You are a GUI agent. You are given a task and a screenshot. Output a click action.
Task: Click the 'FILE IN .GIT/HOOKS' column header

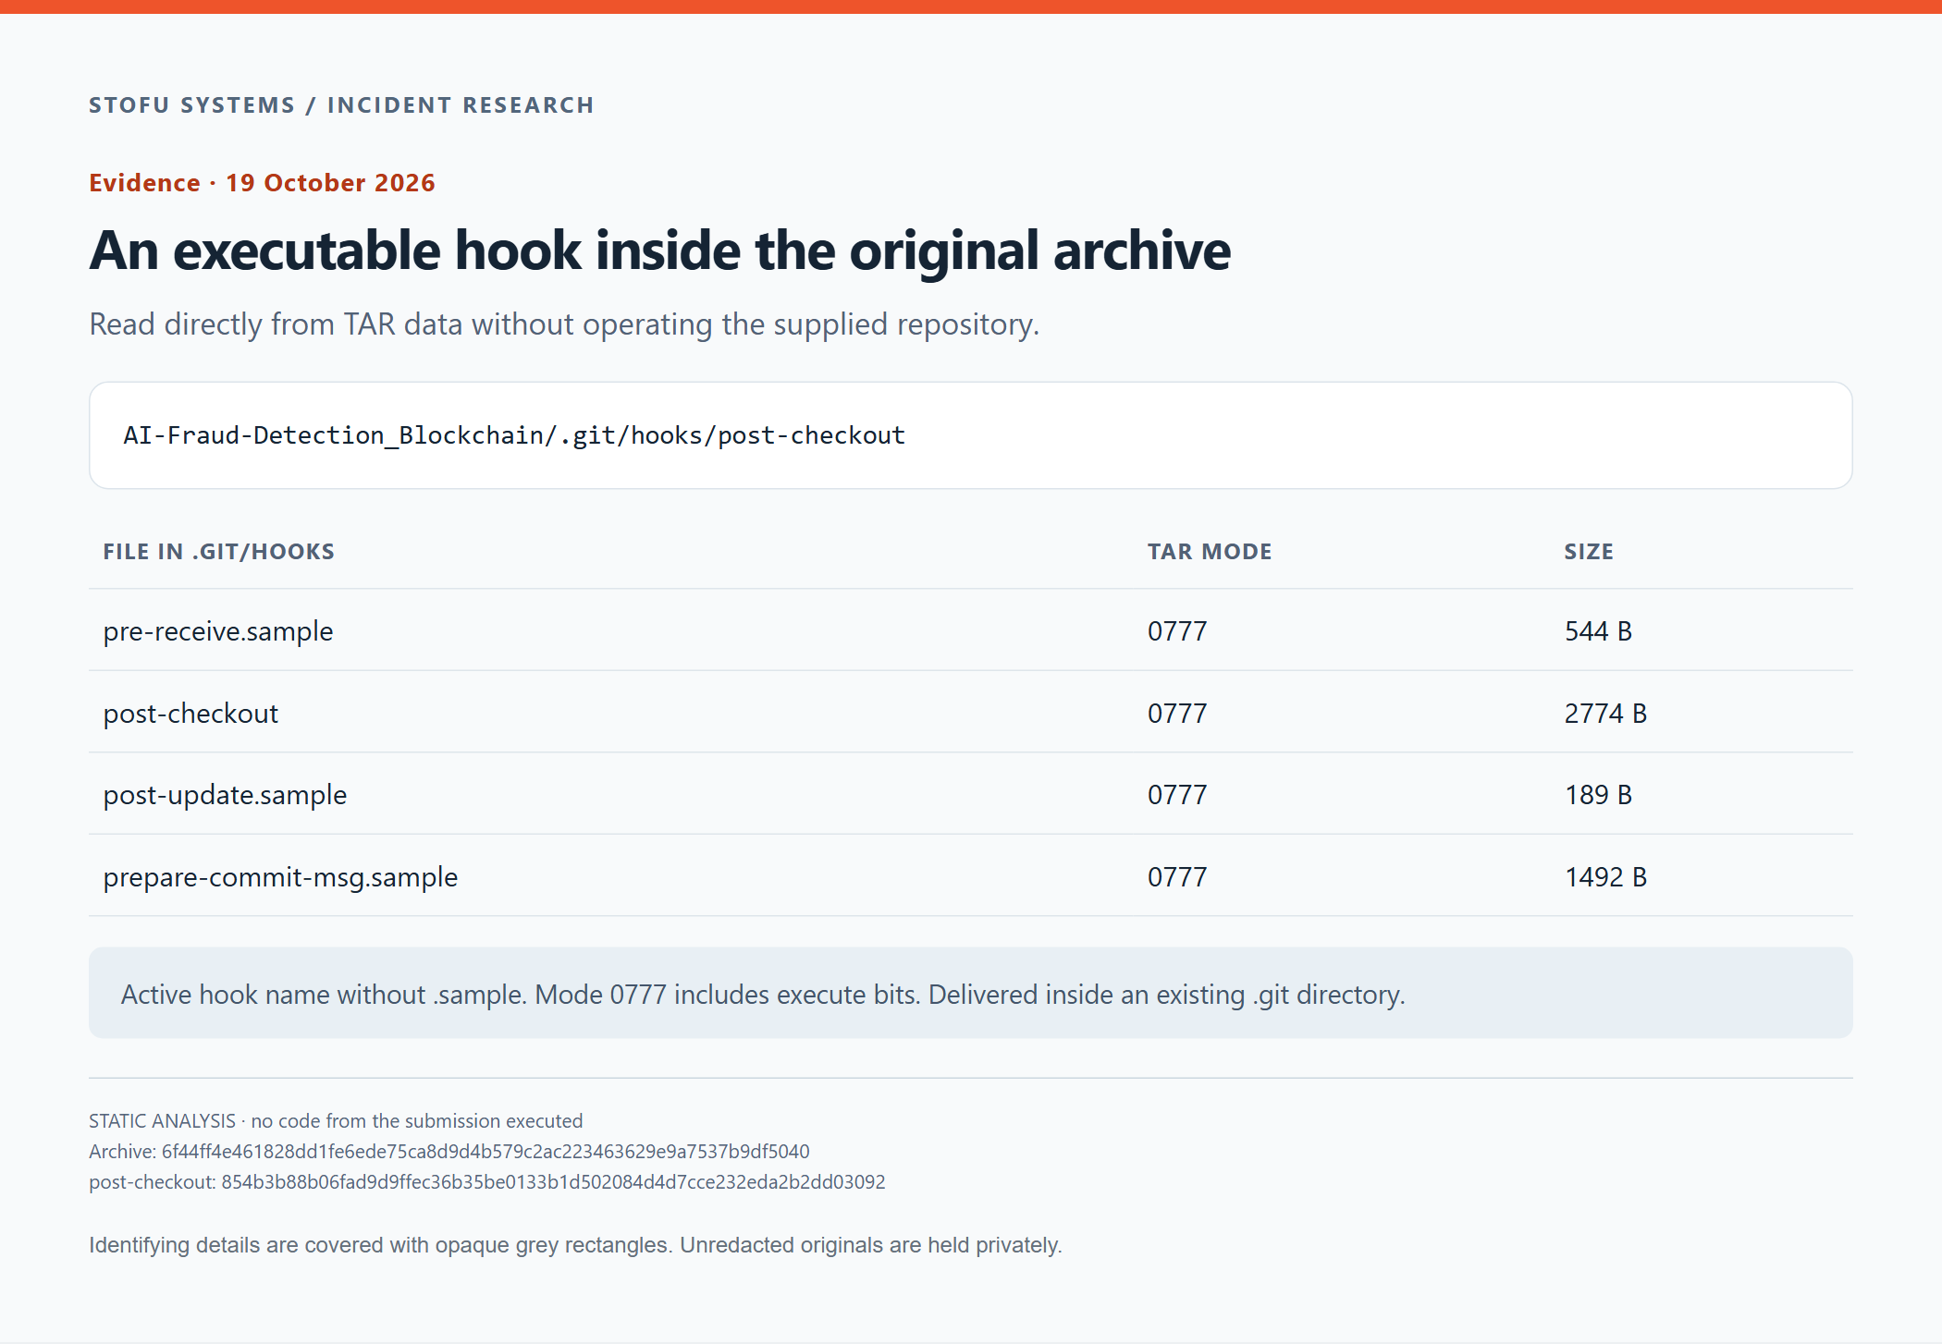click(219, 552)
